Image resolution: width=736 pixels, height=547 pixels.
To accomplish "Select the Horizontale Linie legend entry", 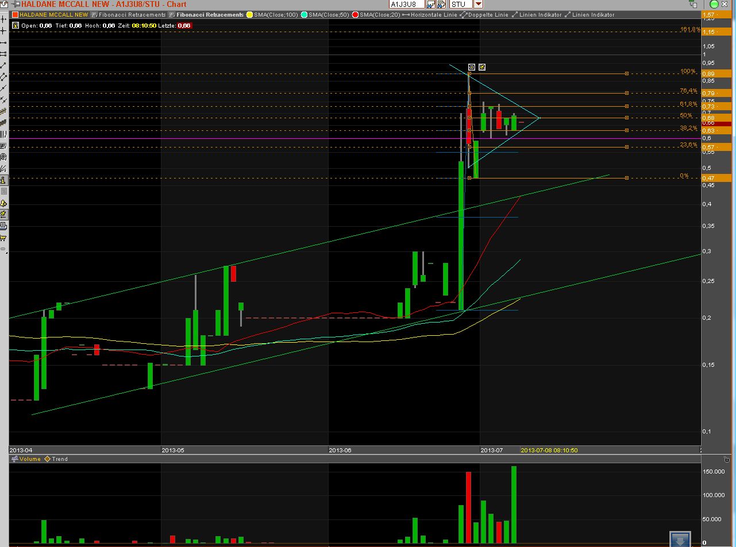I will pos(434,15).
